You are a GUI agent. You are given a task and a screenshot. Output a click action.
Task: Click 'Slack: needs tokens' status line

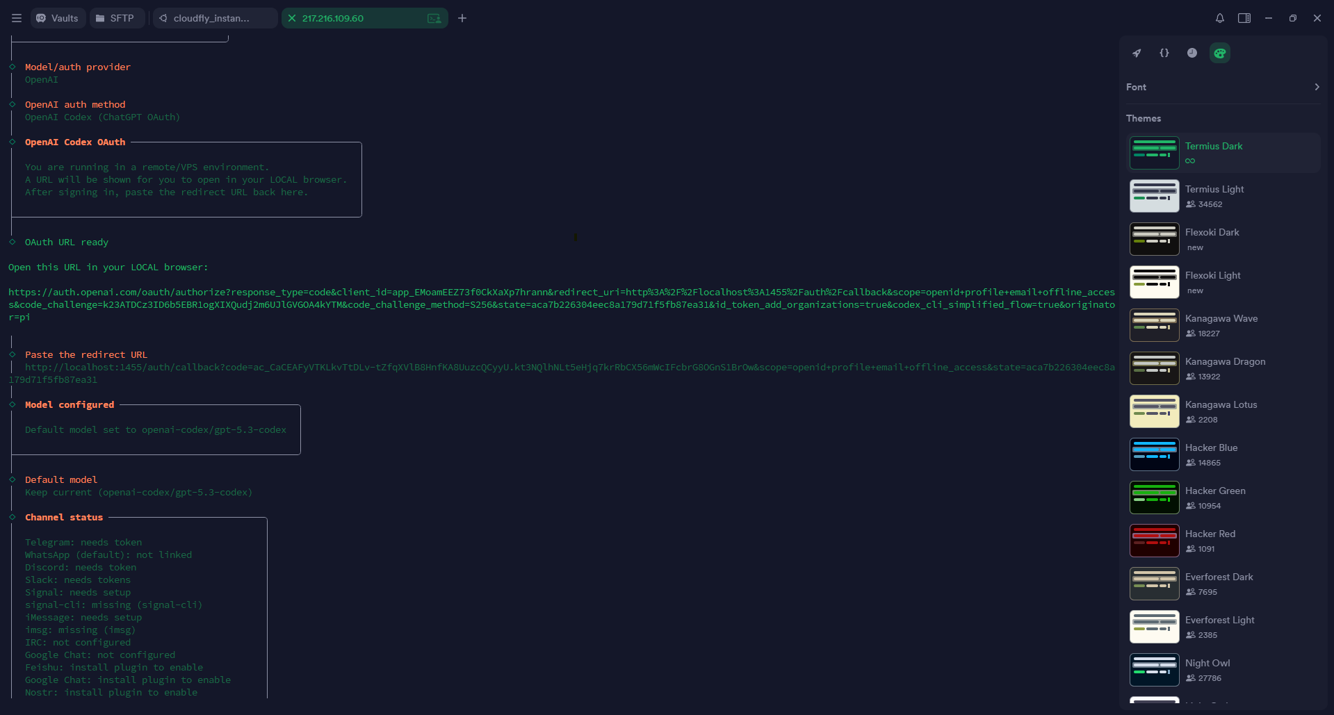(x=78, y=580)
